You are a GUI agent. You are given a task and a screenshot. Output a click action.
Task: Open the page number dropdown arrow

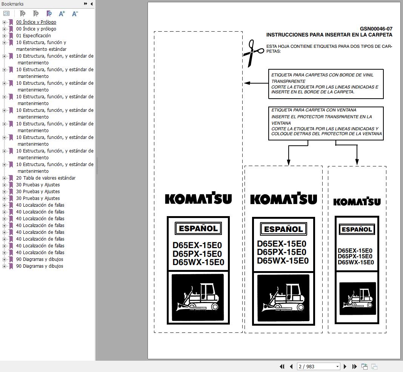pyautogui.click(x=337, y=366)
